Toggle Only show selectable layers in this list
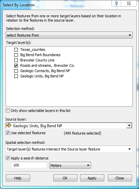This screenshot has height=189, width=139. pos(8,111)
